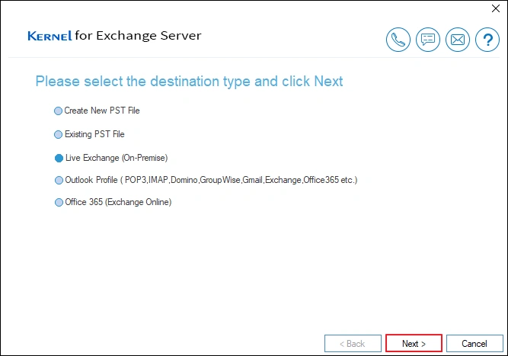Close the Kernel for Exchange Server dialog

[x=496, y=8]
